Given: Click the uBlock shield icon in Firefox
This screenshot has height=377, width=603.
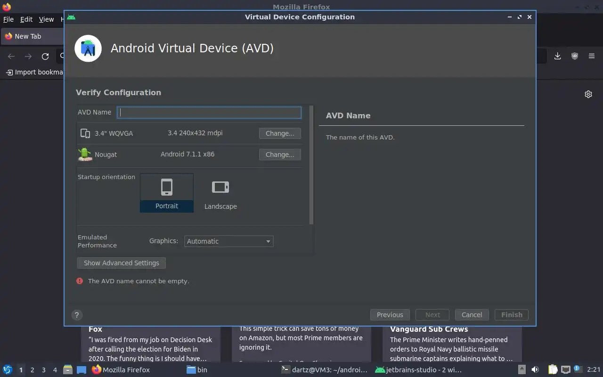Looking at the screenshot, I should click(575, 56).
